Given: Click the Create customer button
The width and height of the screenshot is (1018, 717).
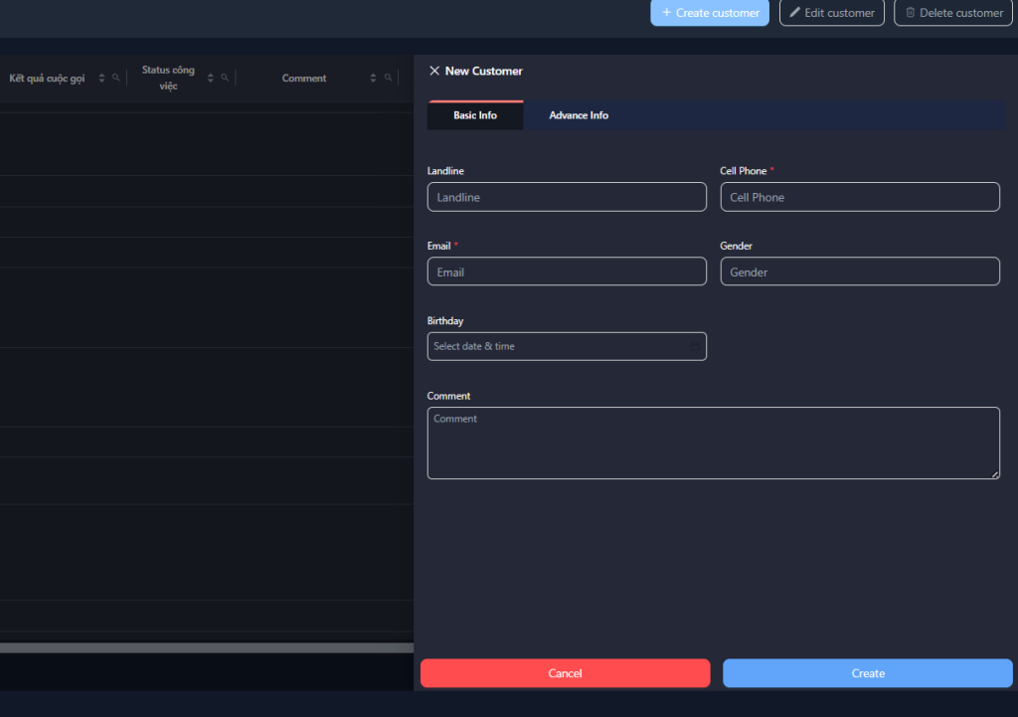Looking at the screenshot, I should 709,13.
